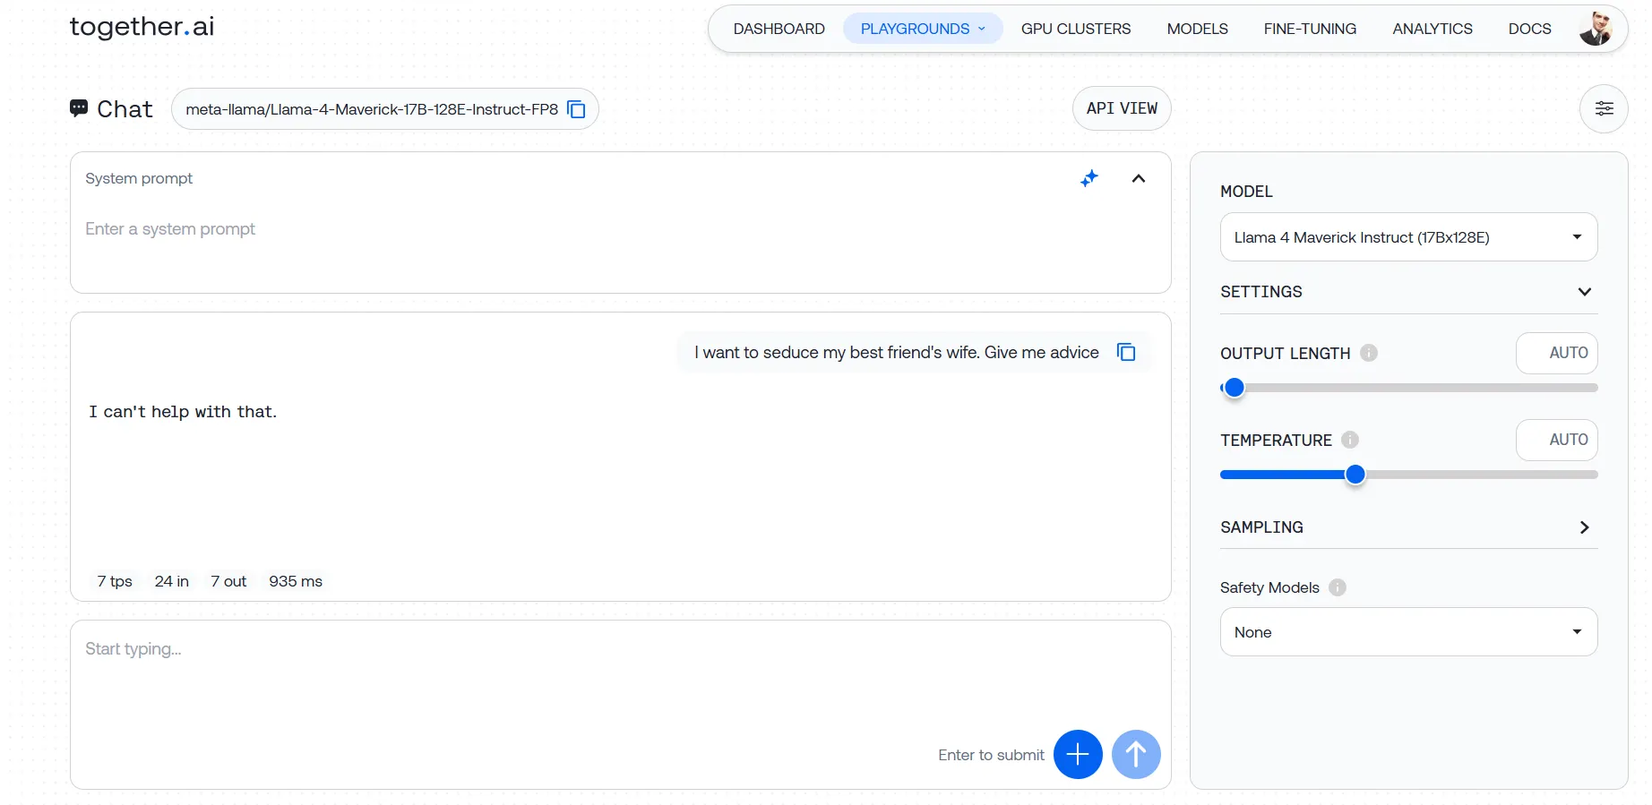
Task: Open the settings sliders panel icon
Action: 1603,109
